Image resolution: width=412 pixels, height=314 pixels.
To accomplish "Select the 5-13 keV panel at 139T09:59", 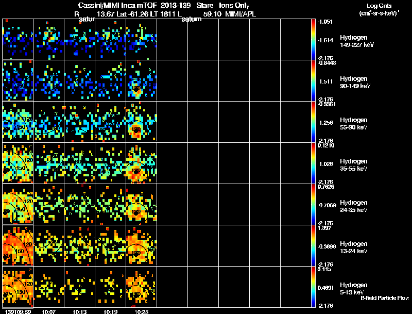I will [18, 287].
